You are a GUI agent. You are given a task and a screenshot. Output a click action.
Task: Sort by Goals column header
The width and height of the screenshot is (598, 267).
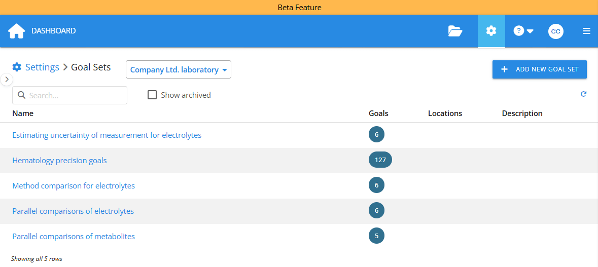378,113
